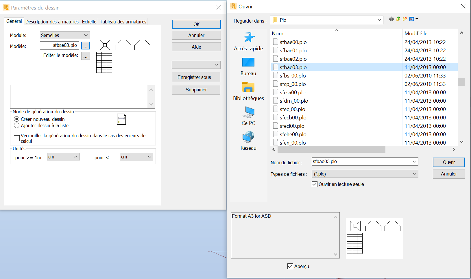Expand the Module dropdown showing Semelles
Image resolution: width=471 pixels, height=279 pixels.
click(65, 35)
